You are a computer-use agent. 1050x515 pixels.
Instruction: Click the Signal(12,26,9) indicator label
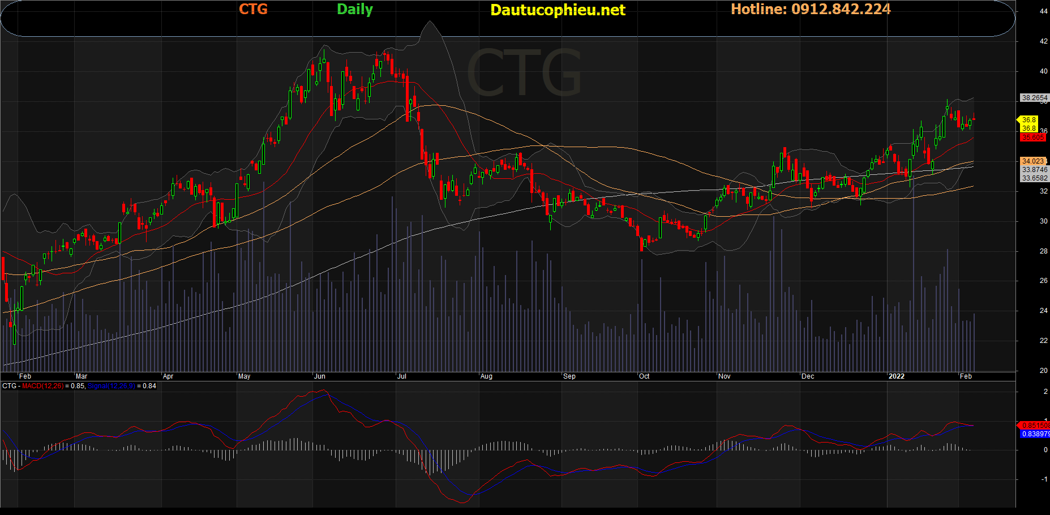click(x=111, y=386)
